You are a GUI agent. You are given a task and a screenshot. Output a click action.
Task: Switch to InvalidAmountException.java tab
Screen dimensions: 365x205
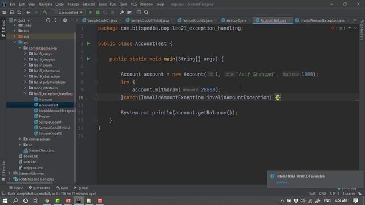321,20
